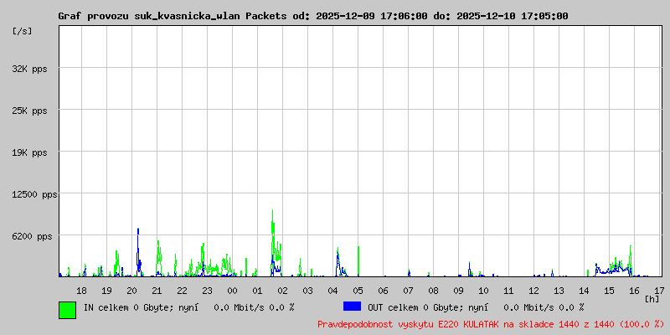Click the hour label '15' on time axis

(x=610, y=291)
